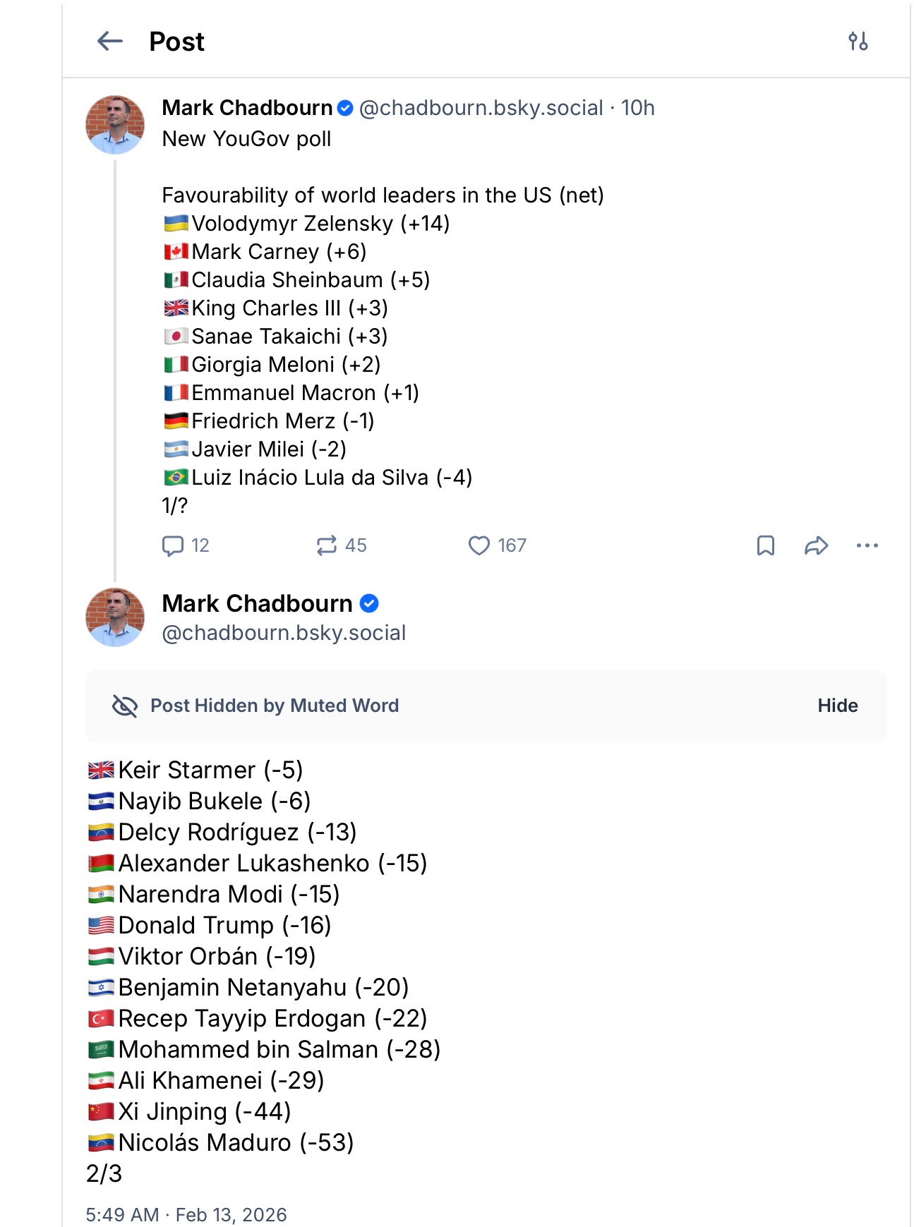
Task: Bookmark the first post
Action: (x=766, y=545)
